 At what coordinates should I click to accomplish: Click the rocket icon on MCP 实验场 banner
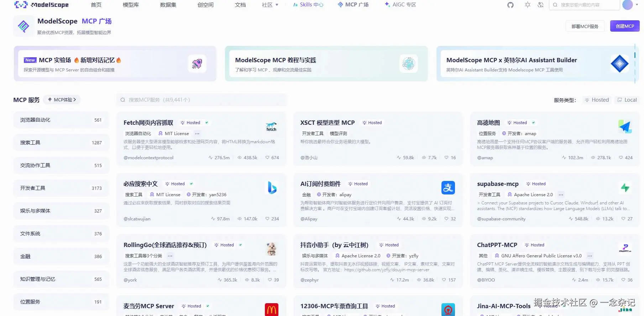tap(197, 64)
